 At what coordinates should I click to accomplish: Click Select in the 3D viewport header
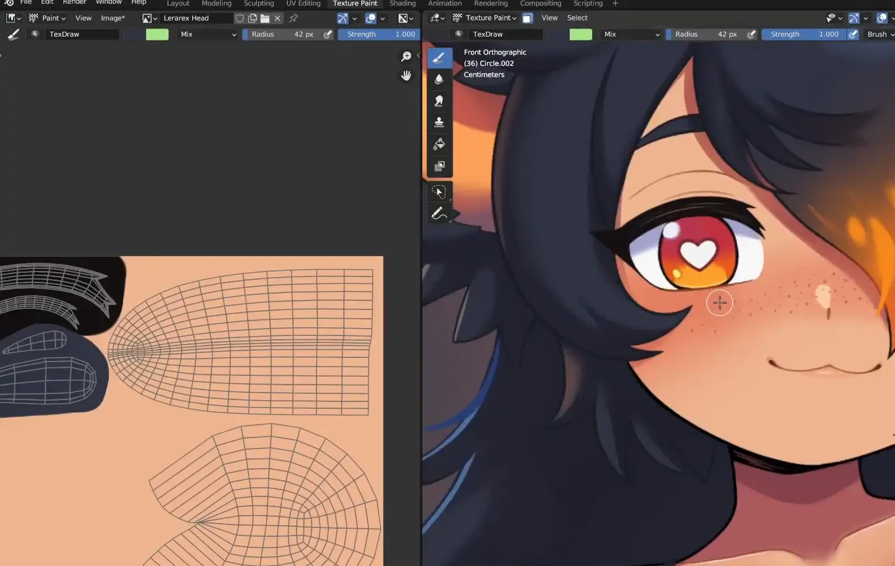(x=577, y=18)
